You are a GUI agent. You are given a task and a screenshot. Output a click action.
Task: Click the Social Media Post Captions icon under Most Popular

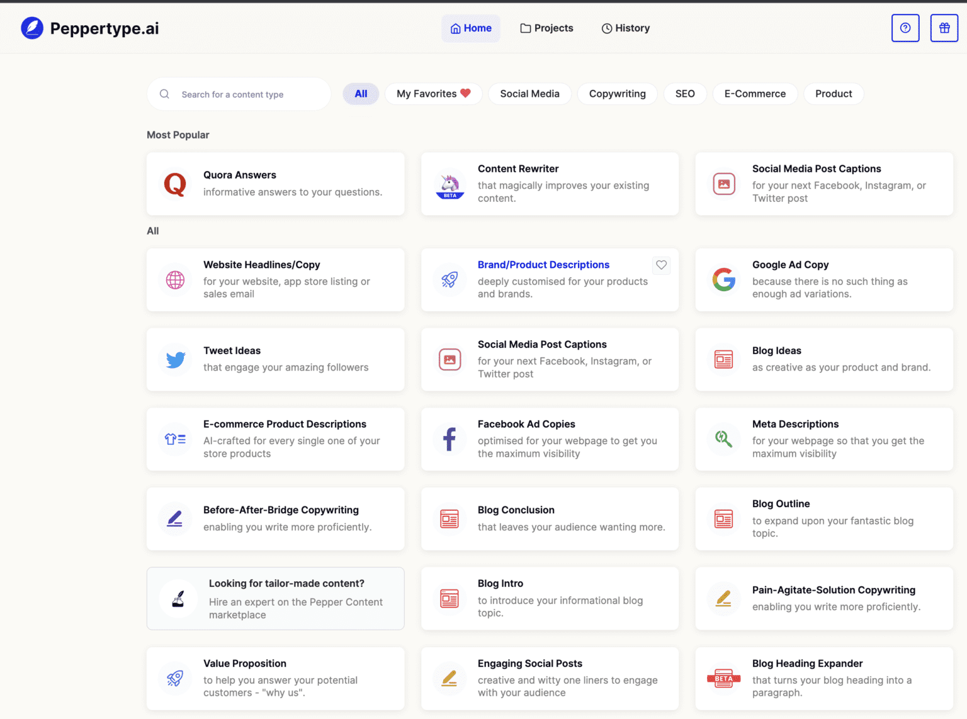(724, 184)
